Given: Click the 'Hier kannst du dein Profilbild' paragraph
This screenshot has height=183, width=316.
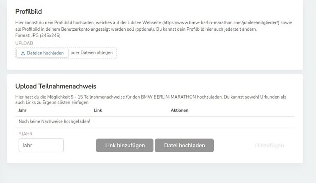Looking at the screenshot, I should coord(154,26).
